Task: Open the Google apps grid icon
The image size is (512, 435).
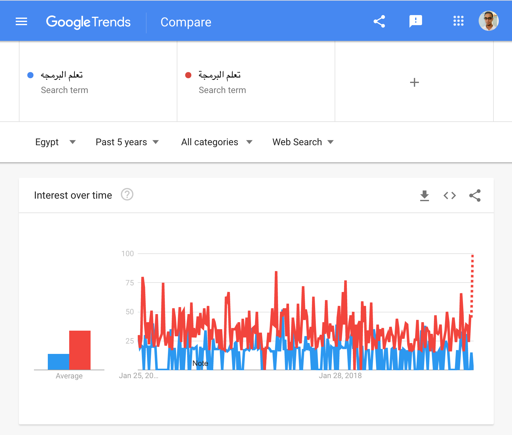Action: coord(459,21)
